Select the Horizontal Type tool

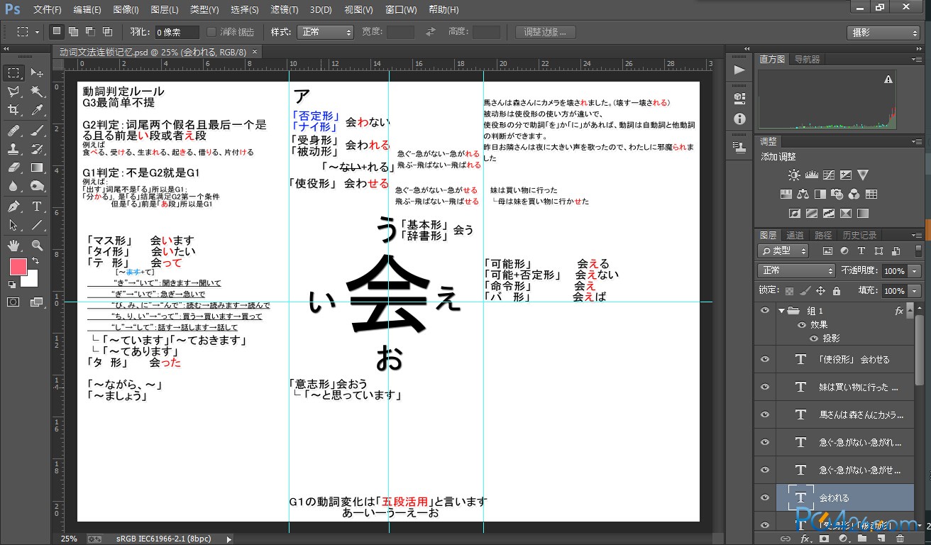click(x=37, y=207)
